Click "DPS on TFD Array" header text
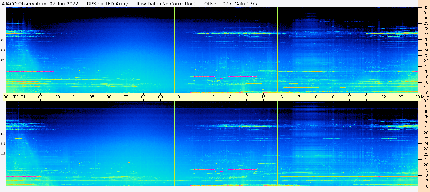Screen dimensions: 430x192 click(107, 4)
